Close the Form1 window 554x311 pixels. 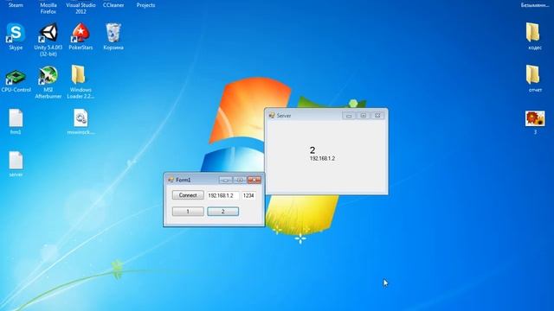pyautogui.click(x=254, y=181)
